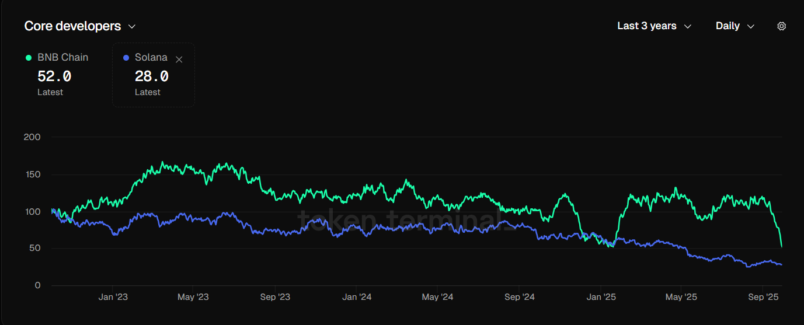Viewport: 804px width, 325px height.
Task: Click the BNB Chain value 52.0
Action: click(x=54, y=76)
